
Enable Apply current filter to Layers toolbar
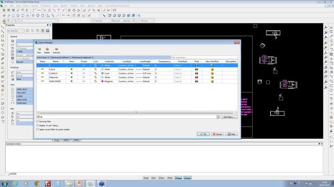tap(38, 129)
